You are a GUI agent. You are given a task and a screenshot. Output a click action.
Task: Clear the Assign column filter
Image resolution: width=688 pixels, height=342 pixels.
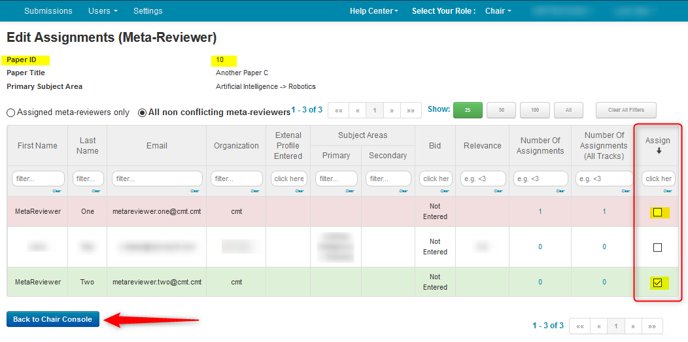click(668, 191)
